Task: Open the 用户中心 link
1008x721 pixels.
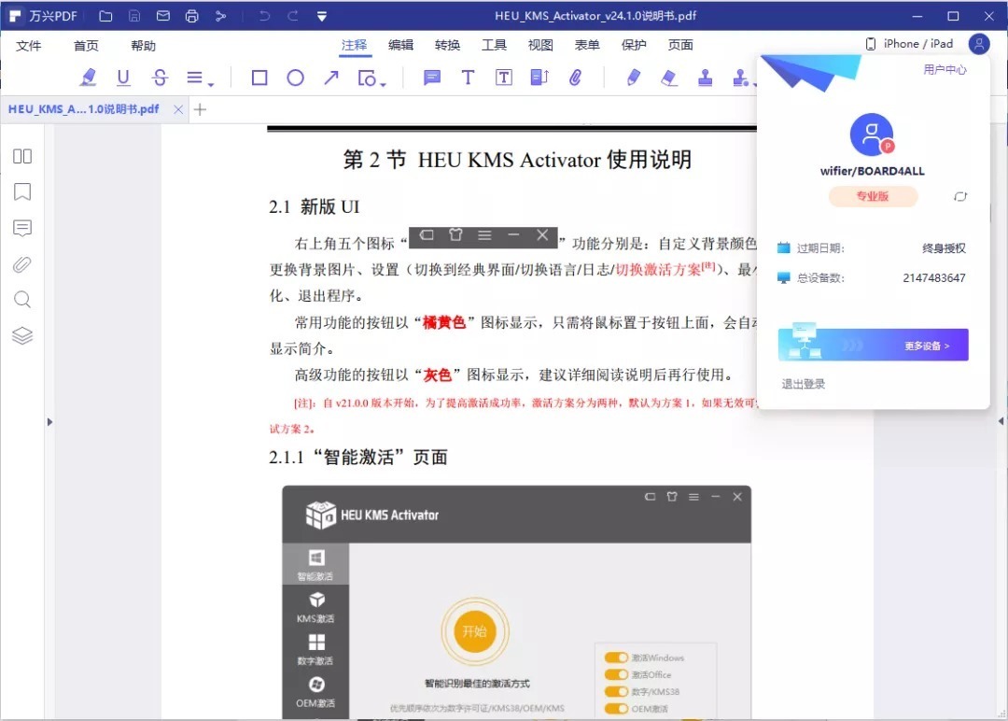Action: (x=945, y=70)
